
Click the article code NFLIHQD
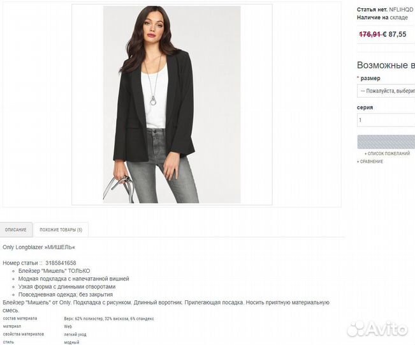[x=401, y=10]
